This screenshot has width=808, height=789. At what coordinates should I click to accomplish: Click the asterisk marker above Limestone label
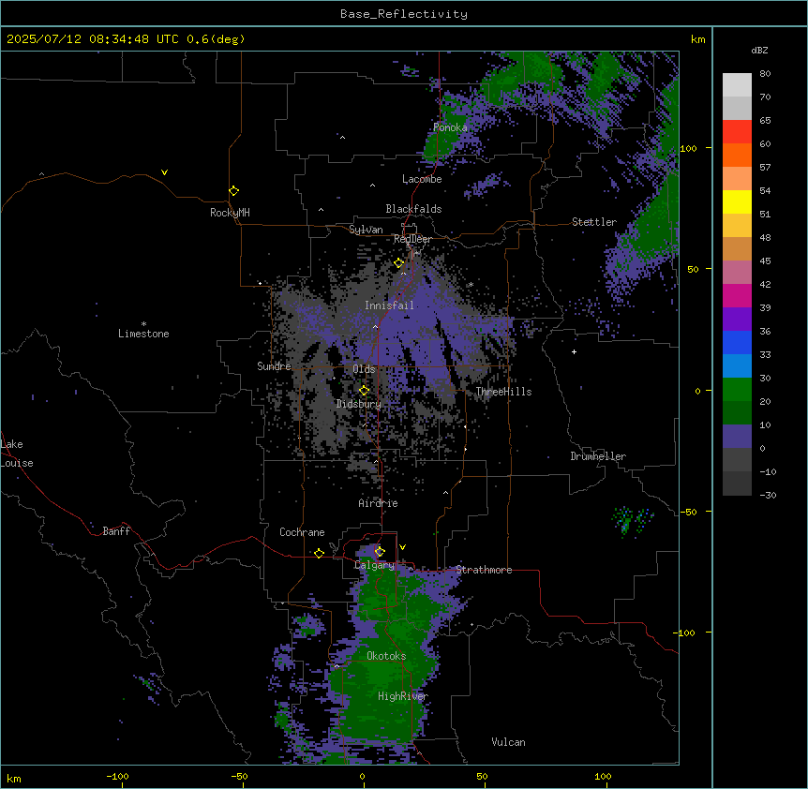[143, 324]
